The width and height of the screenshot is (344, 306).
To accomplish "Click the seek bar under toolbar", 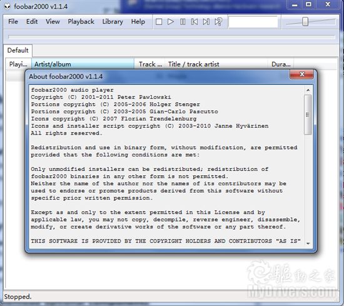I will [172, 37].
